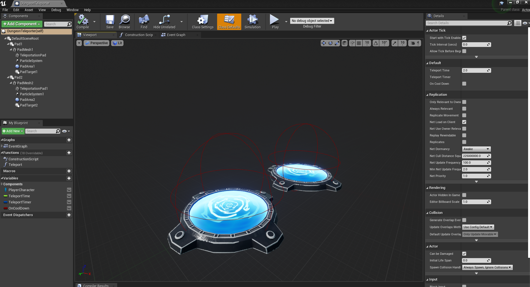Toggle Net Load on Client checkbox
Screen dimensions: 530x287
464,122
